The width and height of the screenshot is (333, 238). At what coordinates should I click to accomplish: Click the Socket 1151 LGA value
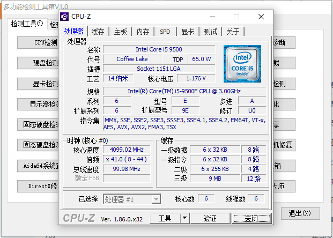159,69
